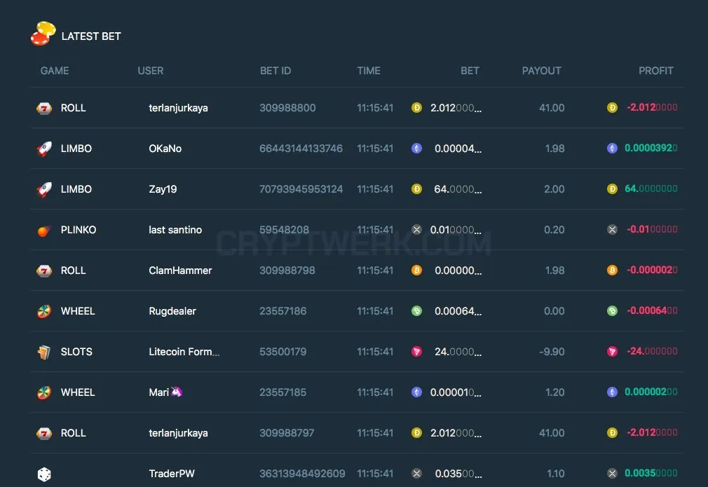Click the PAYOUT column header
This screenshot has width=708, height=487.
coord(541,71)
